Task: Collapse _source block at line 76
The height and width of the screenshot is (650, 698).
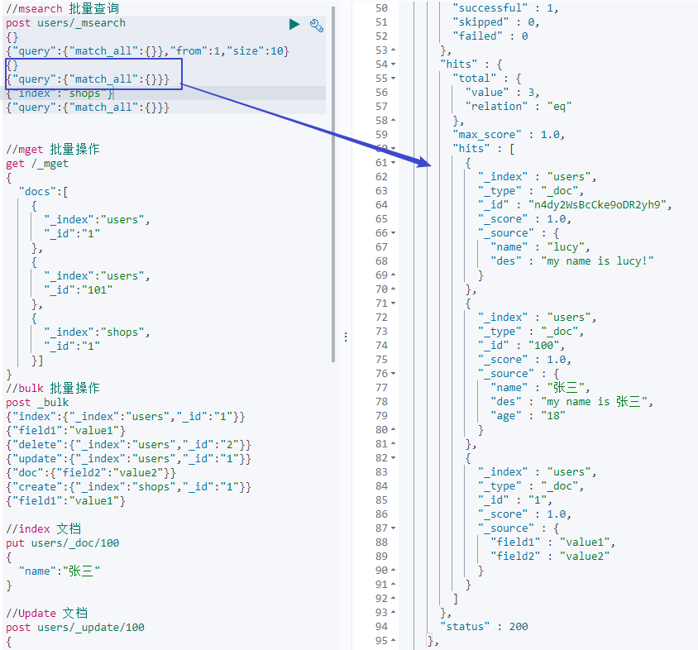Action: (393, 374)
